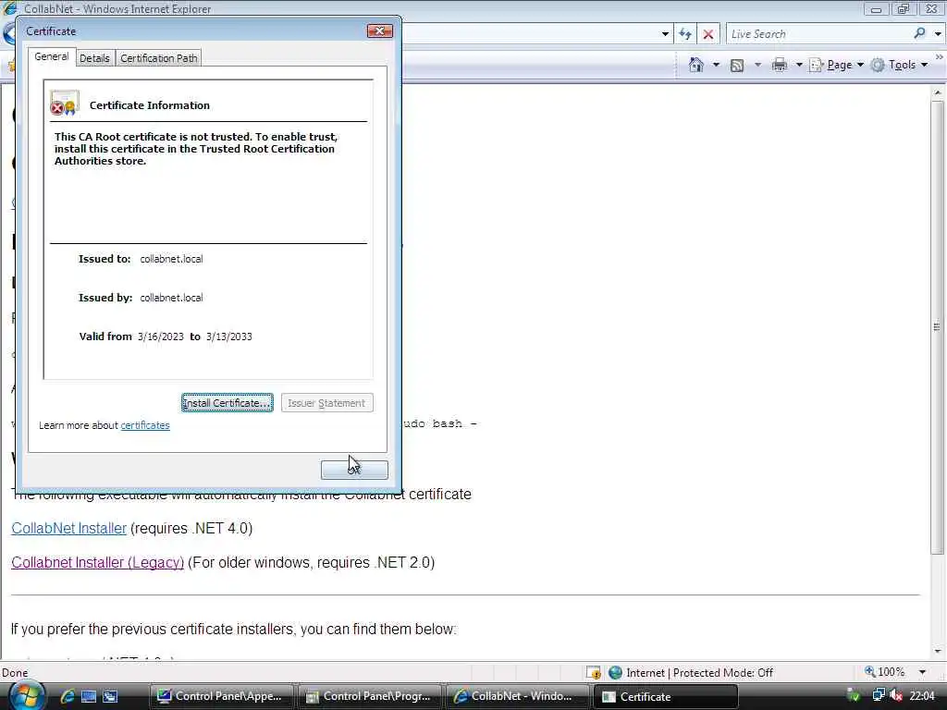Click OK in the Certificate dialog
The height and width of the screenshot is (710, 947).
(354, 469)
